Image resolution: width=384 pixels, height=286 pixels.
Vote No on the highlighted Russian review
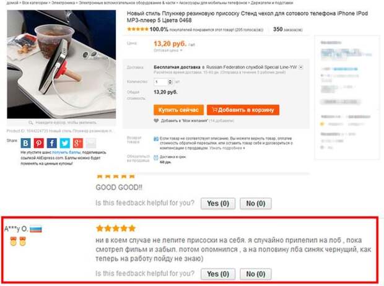click(256, 274)
